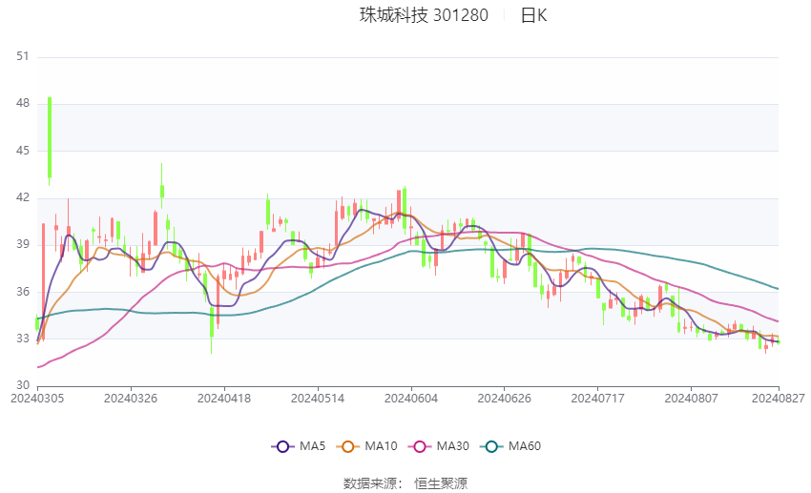Toggle MA30 visibility by its legend label
This screenshot has height=493, width=811.
pos(451,446)
